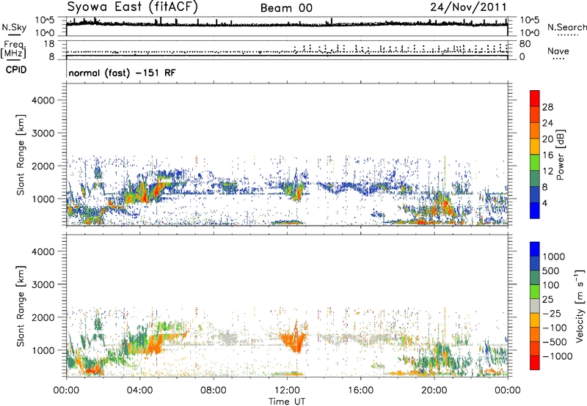587x406 pixels.
Task: Click the gray segment of the velocity colorbar
Action: (535, 306)
